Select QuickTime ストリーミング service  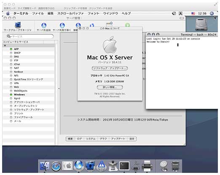(x=29, y=80)
